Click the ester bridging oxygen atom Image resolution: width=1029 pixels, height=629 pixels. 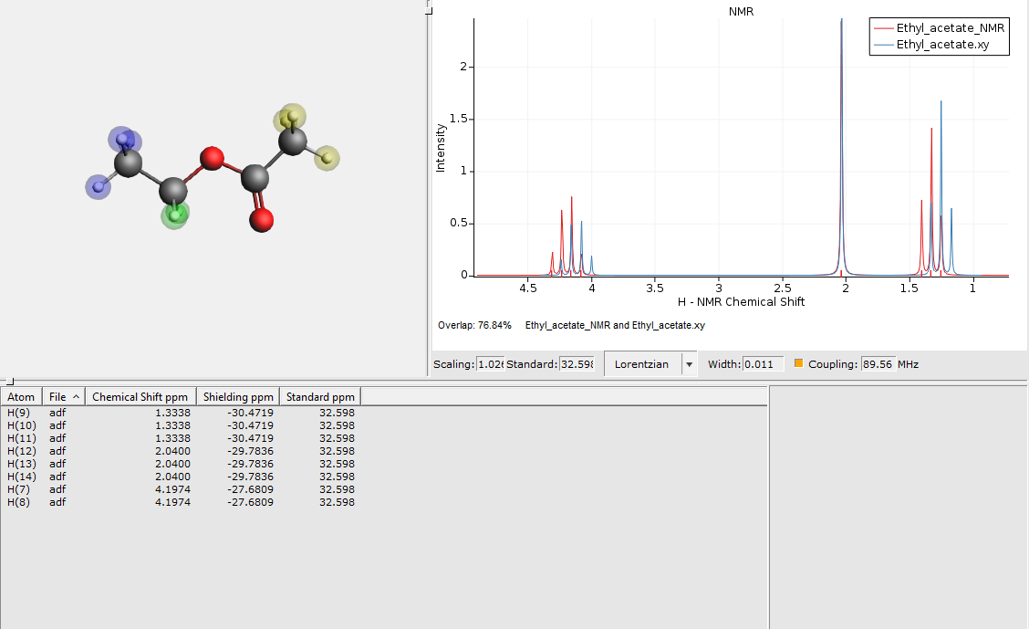212,158
